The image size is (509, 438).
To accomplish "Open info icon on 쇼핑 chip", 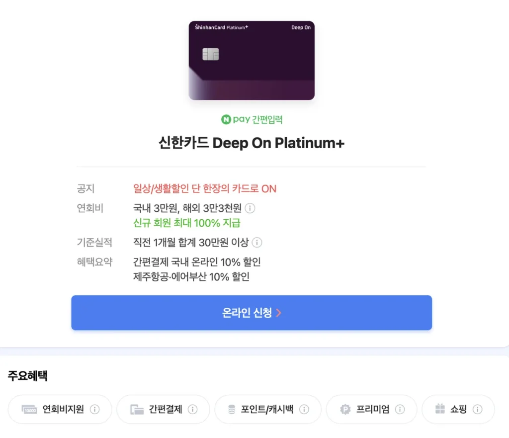I will click(477, 410).
